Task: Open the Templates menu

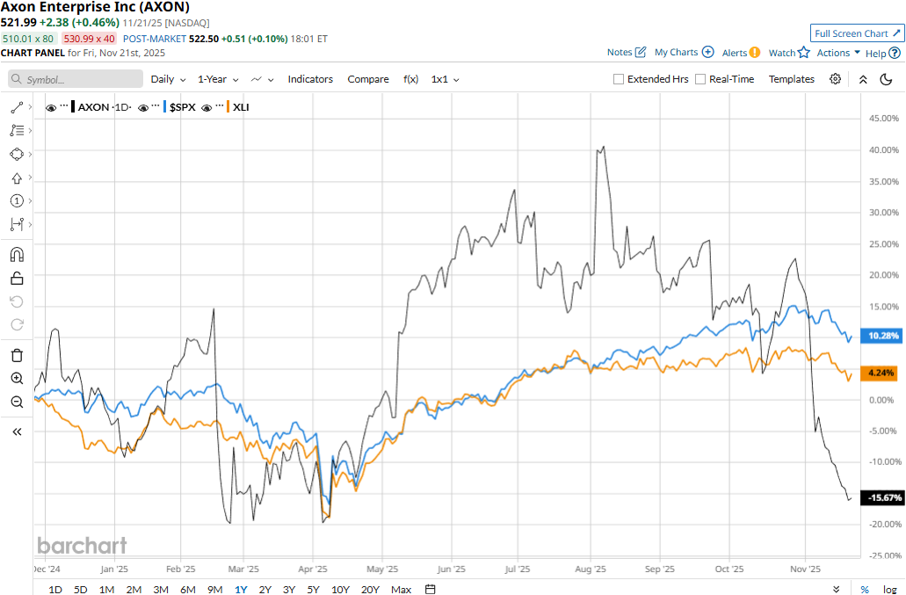Action: click(x=791, y=79)
